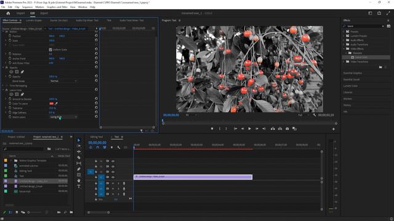This screenshot has height=221, width=394.
Task: Select the Hand tool
Action: [x=79, y=180]
